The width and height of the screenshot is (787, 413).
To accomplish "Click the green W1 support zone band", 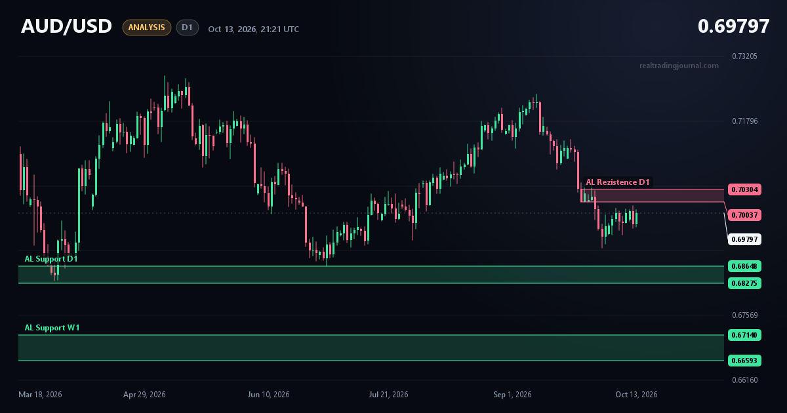I will [371, 347].
